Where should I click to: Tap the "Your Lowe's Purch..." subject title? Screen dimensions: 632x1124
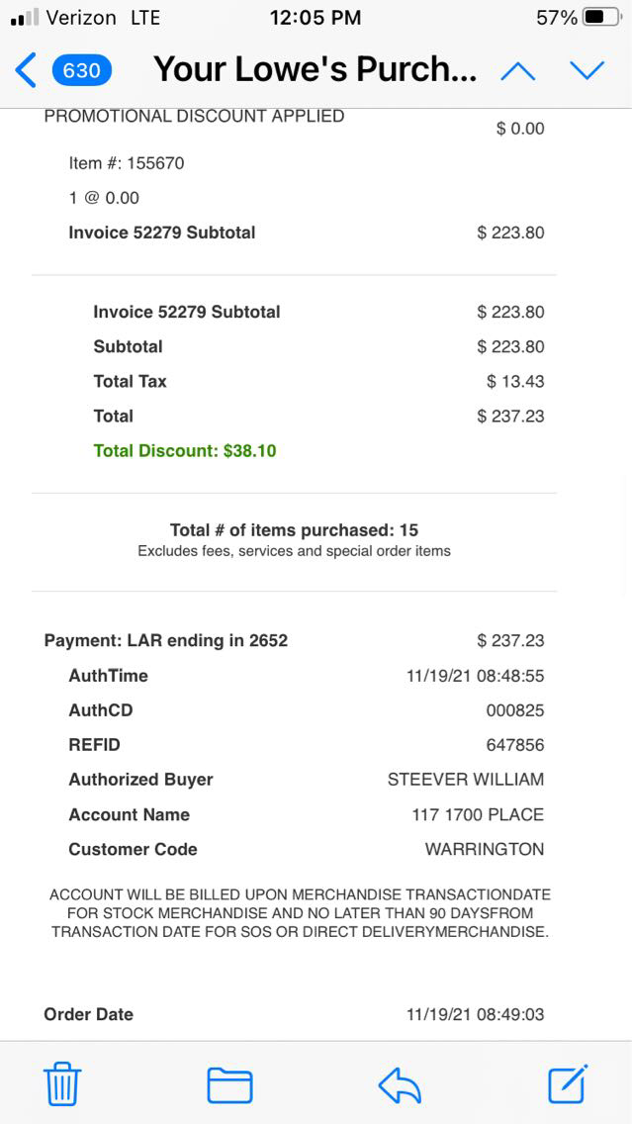click(316, 70)
